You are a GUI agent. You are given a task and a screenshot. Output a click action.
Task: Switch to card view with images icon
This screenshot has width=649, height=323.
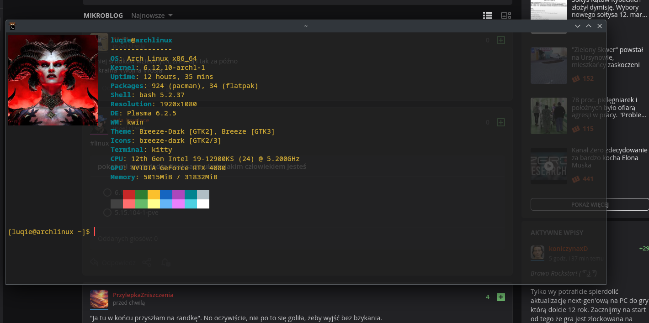tap(506, 16)
